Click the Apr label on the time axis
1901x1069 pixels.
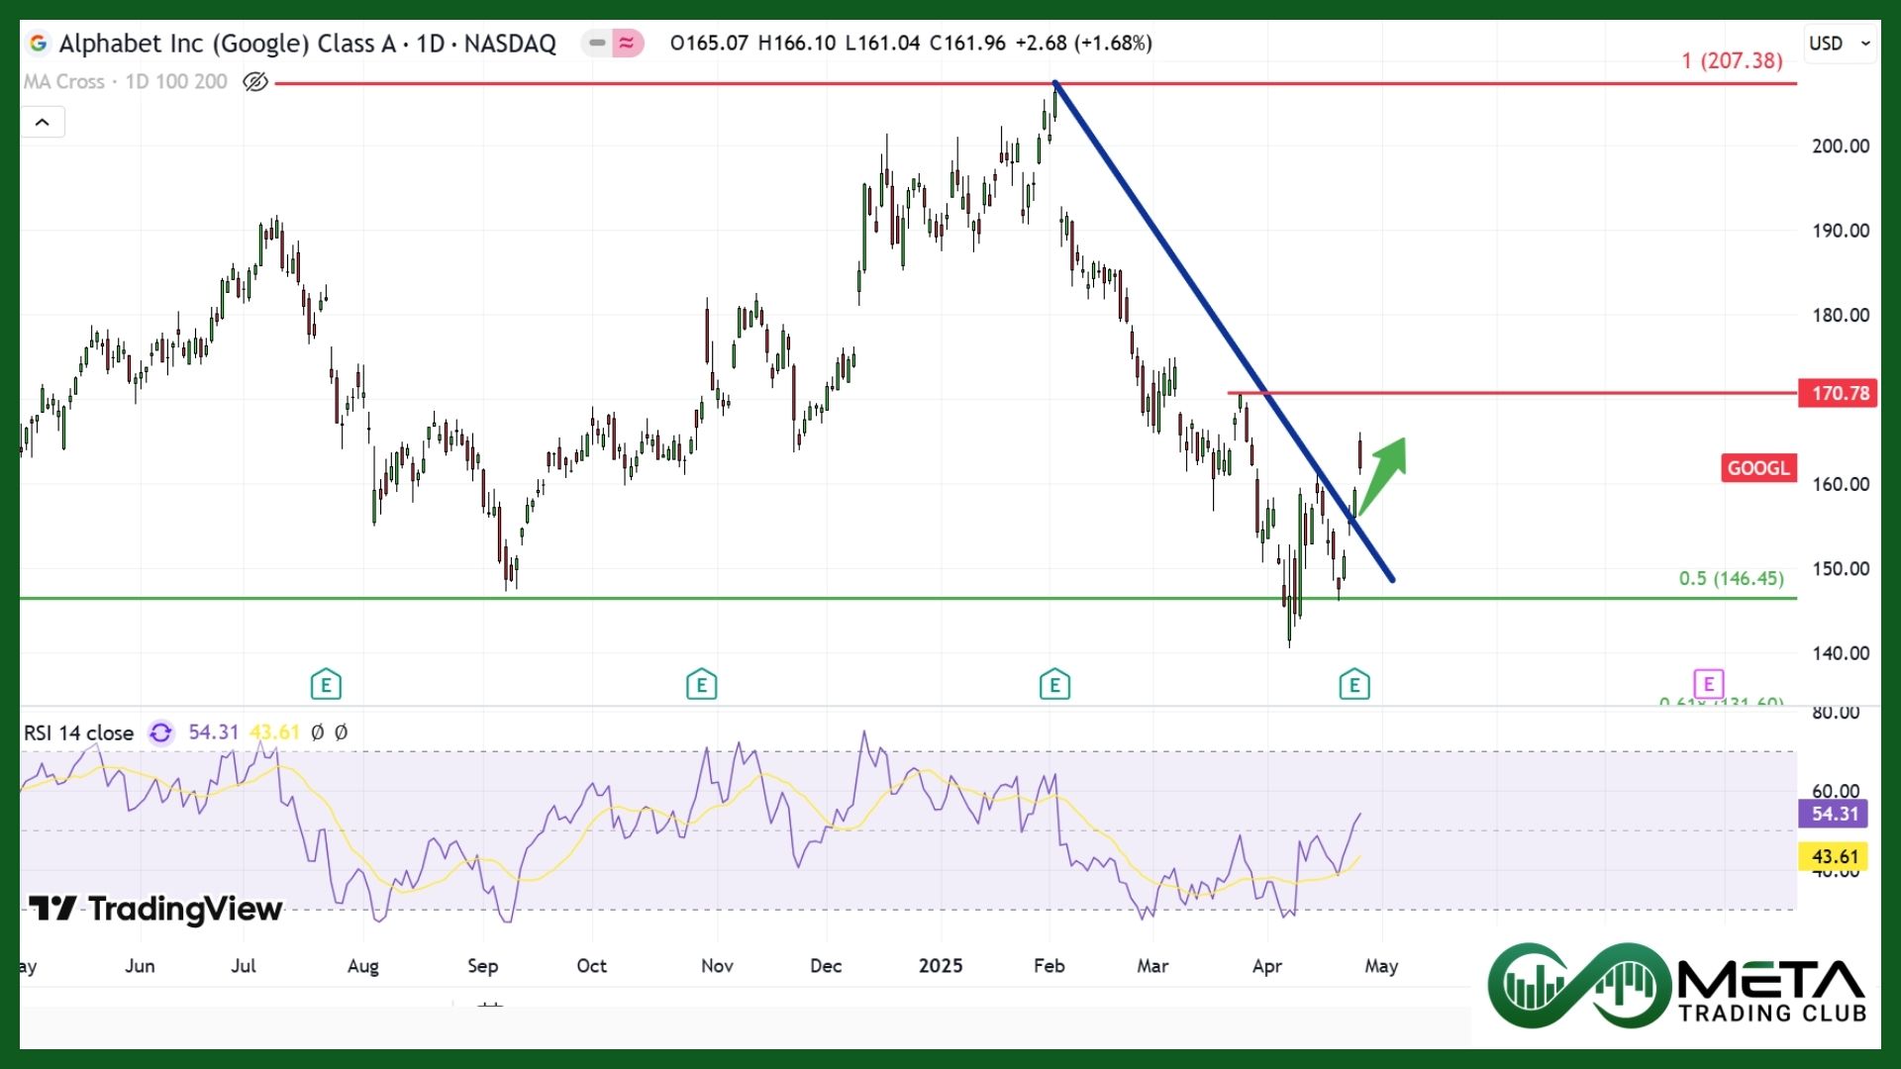(1267, 966)
